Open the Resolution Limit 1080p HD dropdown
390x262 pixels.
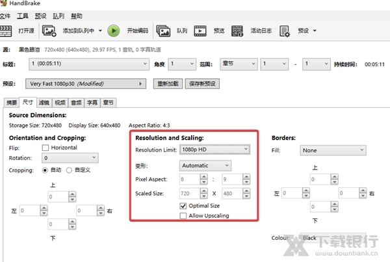click(215, 150)
